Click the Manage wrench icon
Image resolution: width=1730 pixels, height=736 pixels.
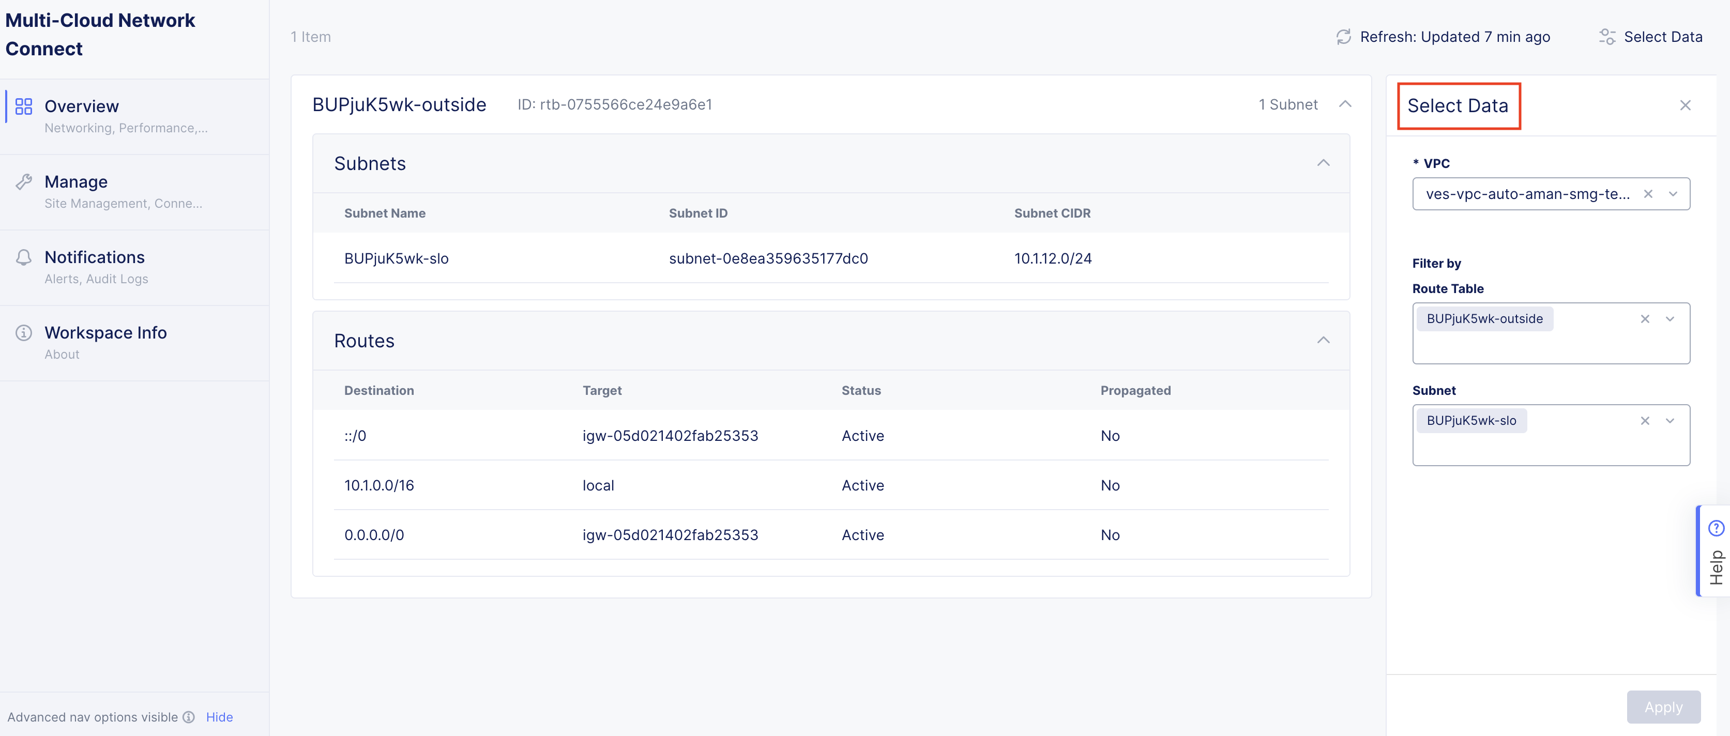coord(23,181)
